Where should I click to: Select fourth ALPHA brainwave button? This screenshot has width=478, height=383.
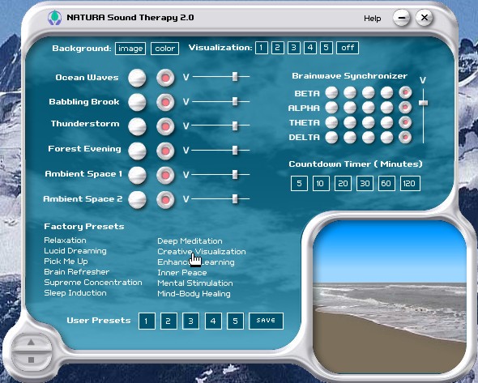tap(386, 107)
